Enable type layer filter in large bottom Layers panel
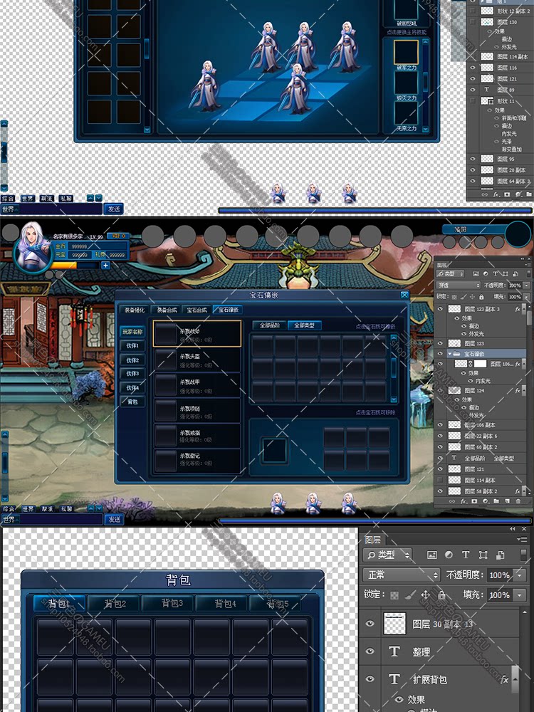The image size is (534, 712). [466, 555]
